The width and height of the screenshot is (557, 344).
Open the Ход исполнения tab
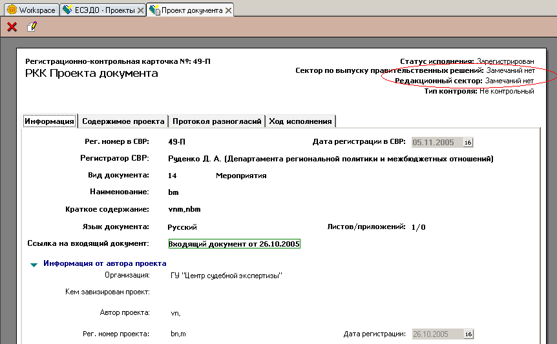click(300, 121)
